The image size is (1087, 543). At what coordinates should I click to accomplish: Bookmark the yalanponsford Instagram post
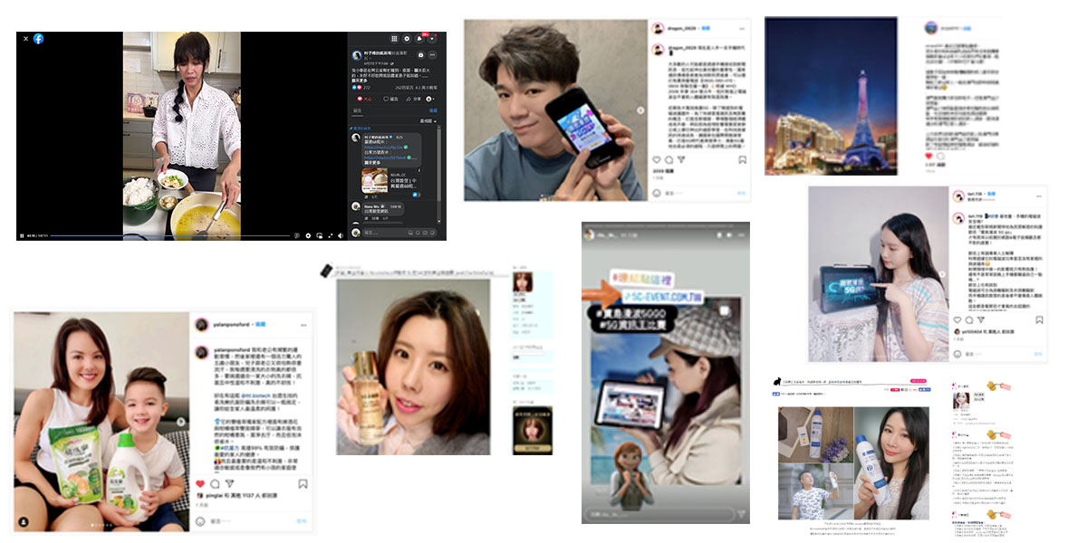pyautogui.click(x=303, y=484)
